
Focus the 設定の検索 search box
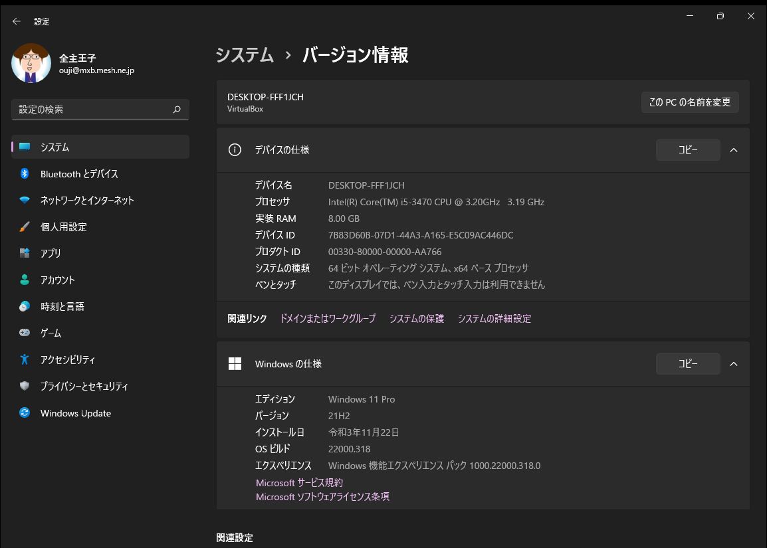pos(100,110)
